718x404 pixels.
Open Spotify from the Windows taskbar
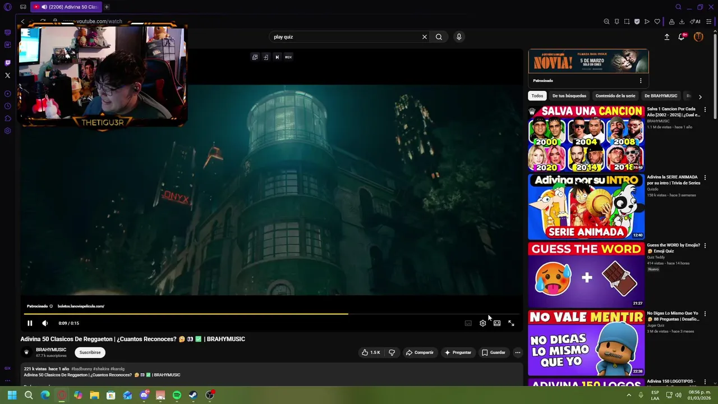(177, 395)
